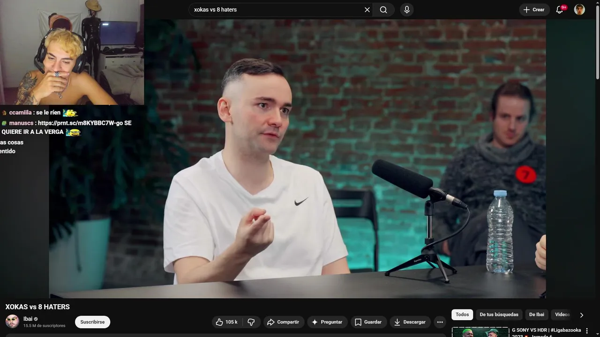Open options menu for G SONY VS HDR video
The image size is (600, 337).
587,331
